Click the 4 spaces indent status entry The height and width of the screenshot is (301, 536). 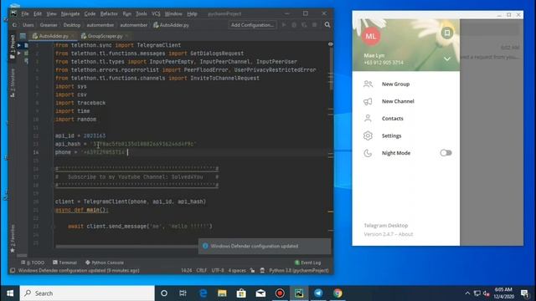pyautogui.click(x=237, y=271)
